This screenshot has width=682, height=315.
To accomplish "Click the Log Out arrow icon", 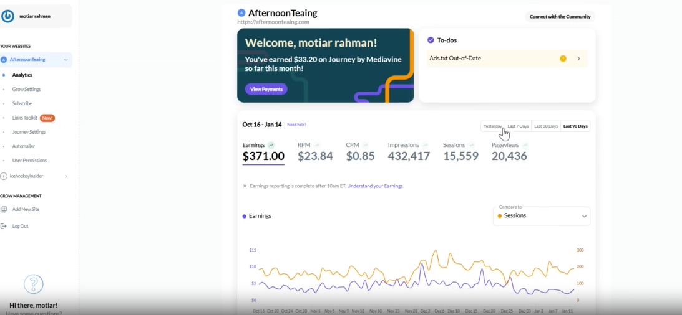I will 4,226.
